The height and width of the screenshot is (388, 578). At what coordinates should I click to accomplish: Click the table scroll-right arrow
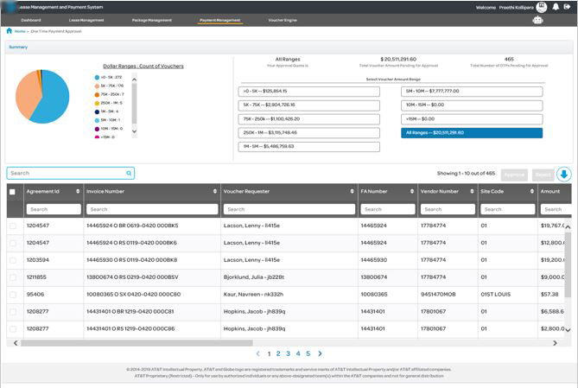(555, 343)
